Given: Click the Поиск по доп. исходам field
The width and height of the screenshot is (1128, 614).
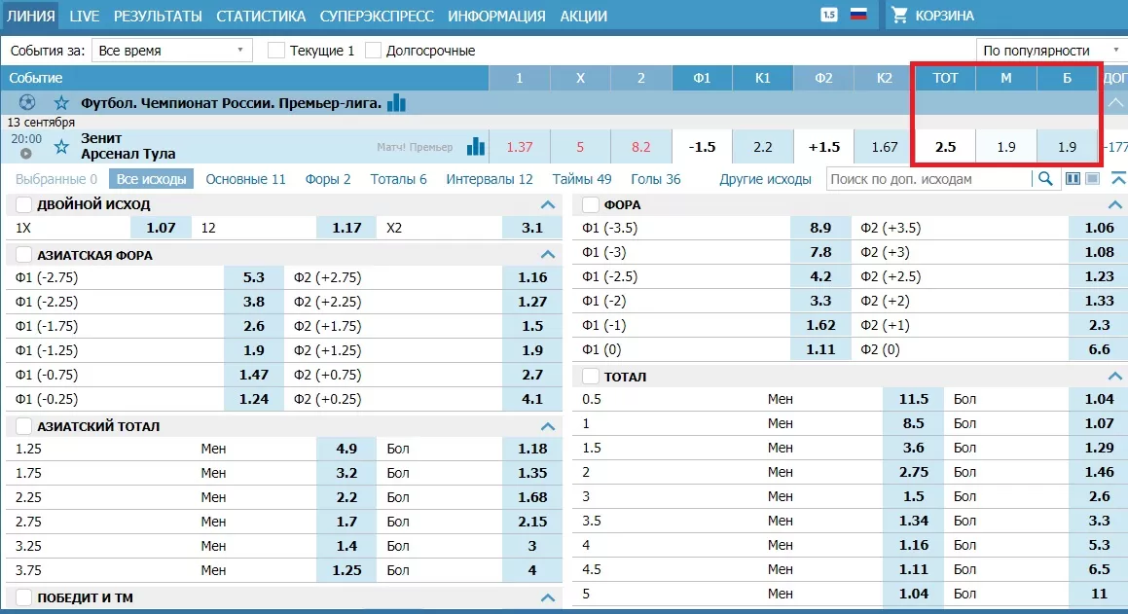Looking at the screenshot, I should pos(928,179).
